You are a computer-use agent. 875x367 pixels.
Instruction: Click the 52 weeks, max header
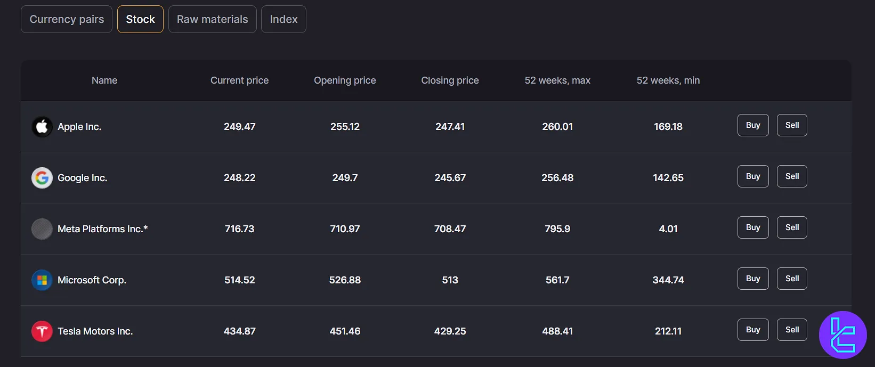pyautogui.click(x=557, y=80)
